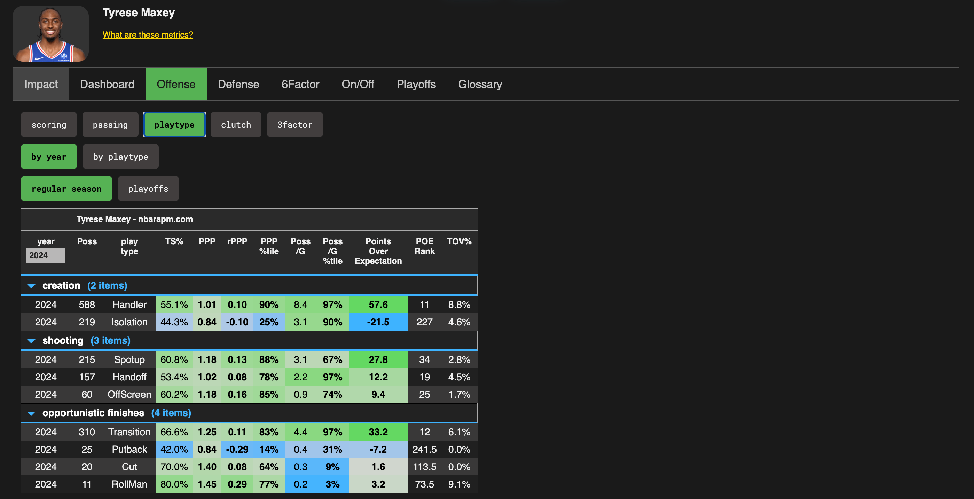Select the scoring sub-section button
This screenshot has width=974, height=499.
point(49,125)
